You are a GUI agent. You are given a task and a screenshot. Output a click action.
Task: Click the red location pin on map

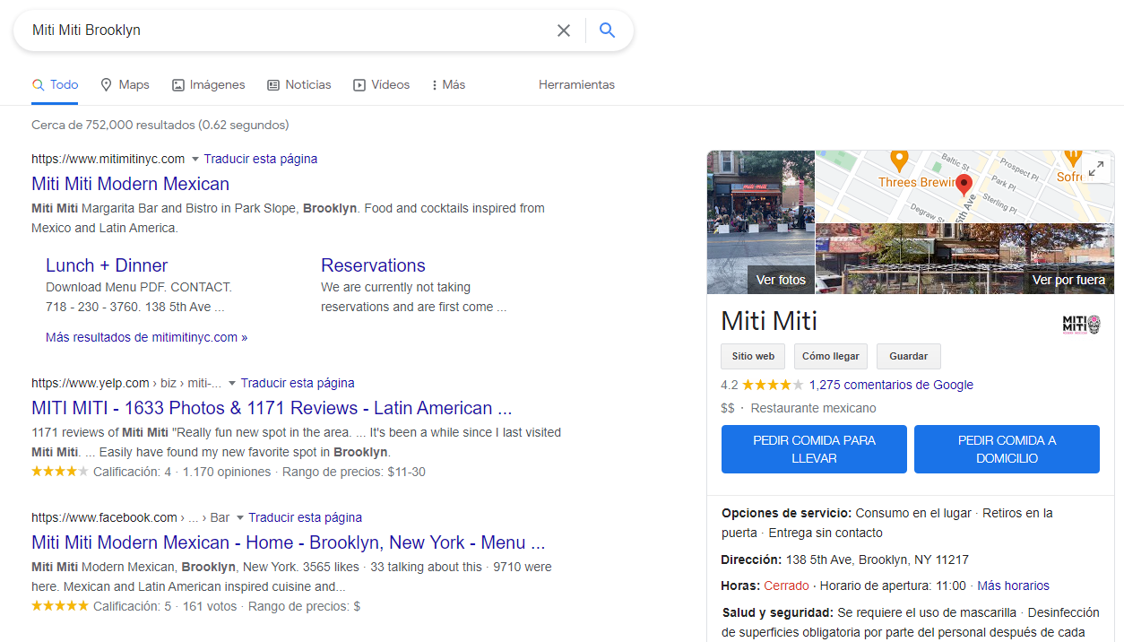[x=964, y=185]
